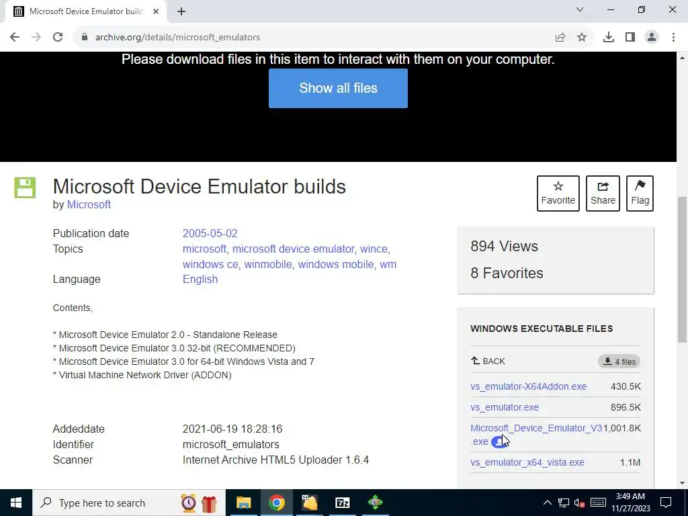Click the green floppy software icon

point(25,188)
